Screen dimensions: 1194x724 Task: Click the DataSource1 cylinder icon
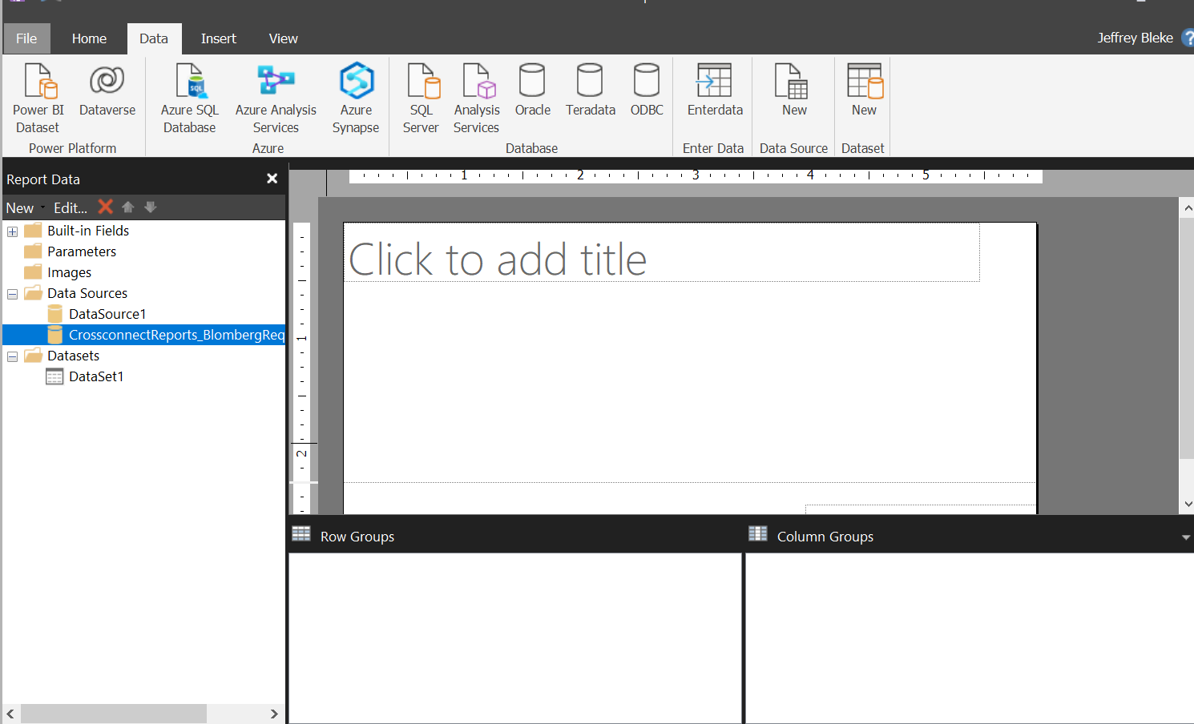pyautogui.click(x=54, y=314)
